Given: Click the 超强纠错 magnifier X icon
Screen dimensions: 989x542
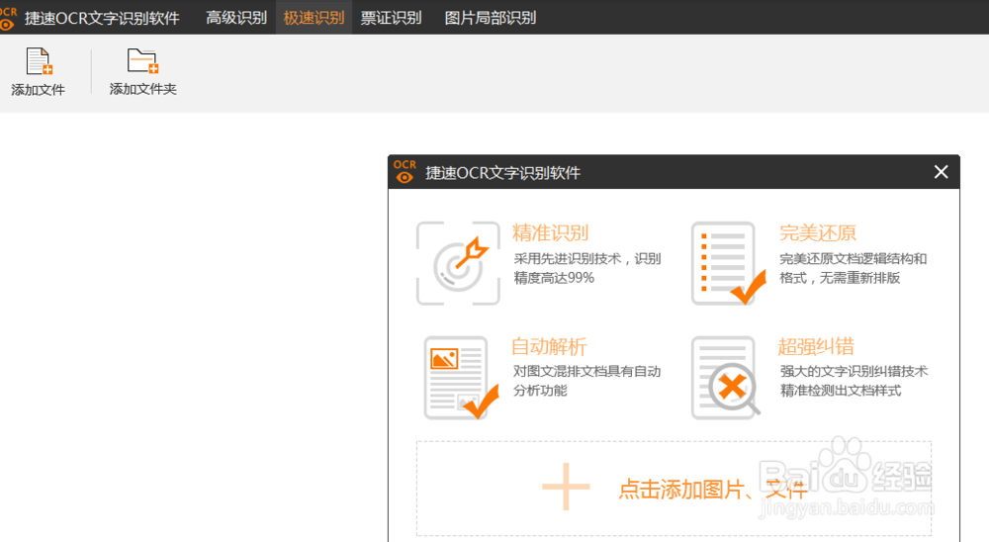Looking at the screenshot, I should coord(725,378).
